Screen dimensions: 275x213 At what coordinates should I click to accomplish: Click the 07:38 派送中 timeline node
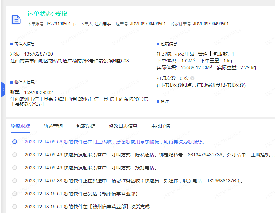tap(15, 181)
